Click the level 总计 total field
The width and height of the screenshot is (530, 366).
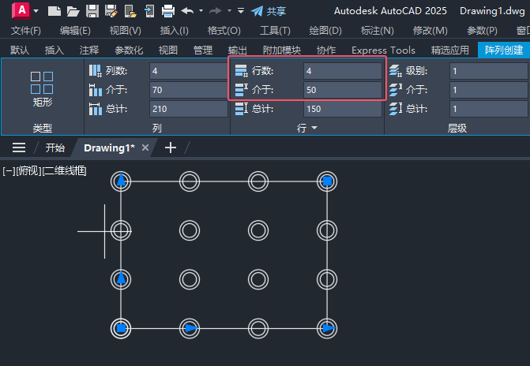(x=489, y=109)
